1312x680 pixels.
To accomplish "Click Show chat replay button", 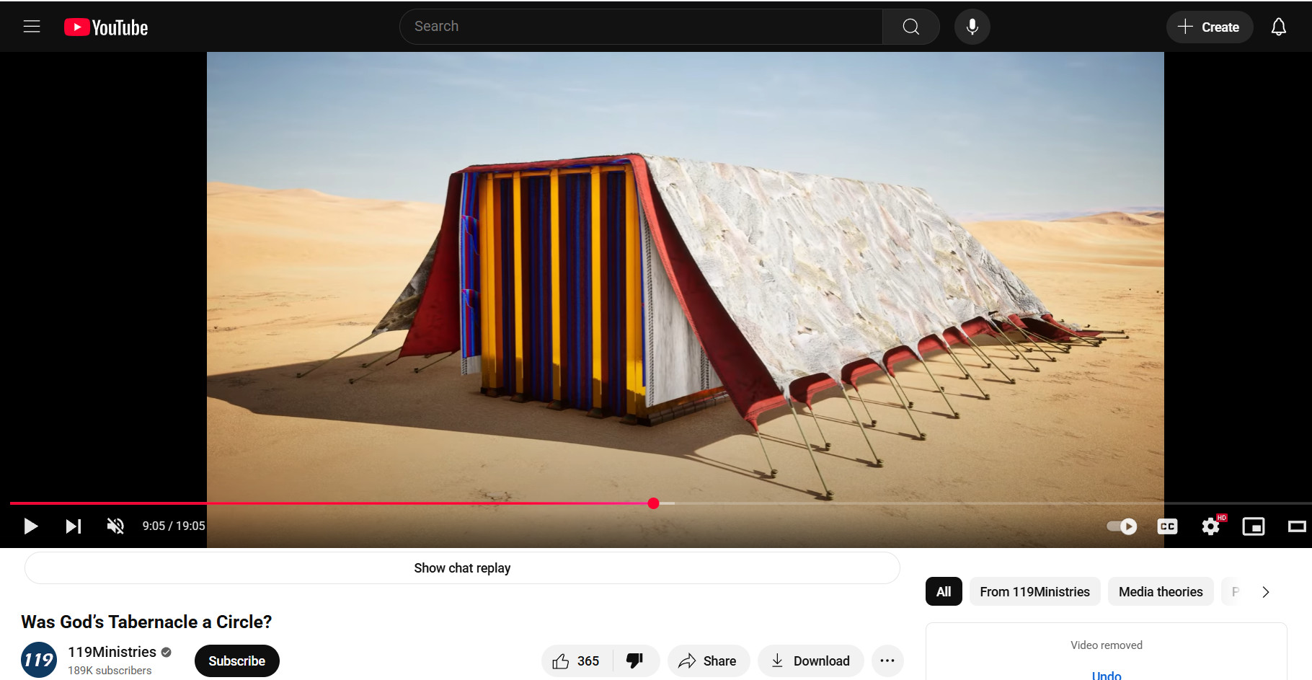I will pyautogui.click(x=462, y=568).
